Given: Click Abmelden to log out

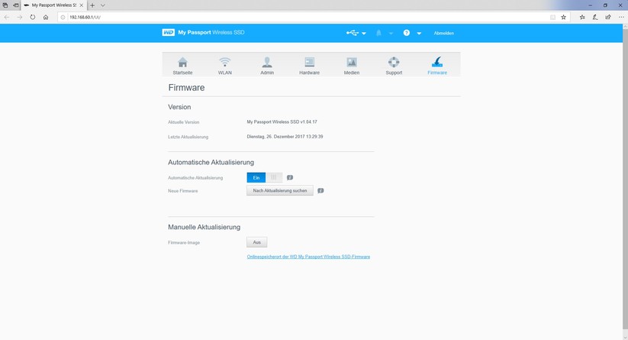Looking at the screenshot, I should pos(444,34).
